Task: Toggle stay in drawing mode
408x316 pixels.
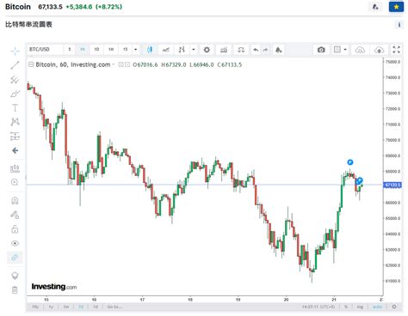Action: [x=15, y=215]
